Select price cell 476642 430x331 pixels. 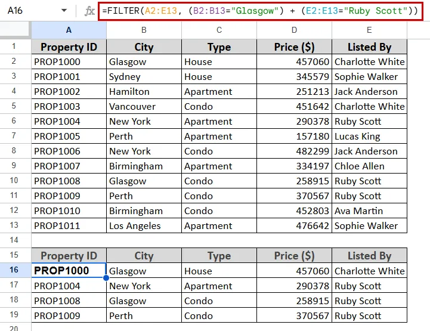pyautogui.click(x=294, y=225)
